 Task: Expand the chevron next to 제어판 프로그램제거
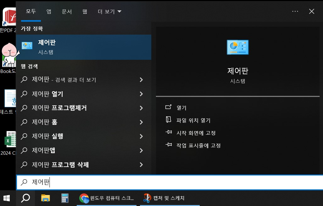click(x=141, y=108)
